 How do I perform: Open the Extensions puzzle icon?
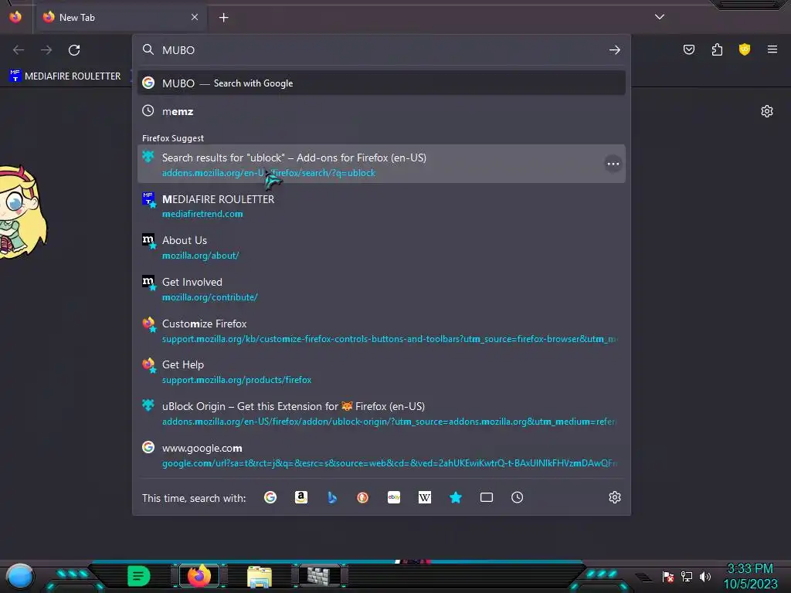coord(717,49)
